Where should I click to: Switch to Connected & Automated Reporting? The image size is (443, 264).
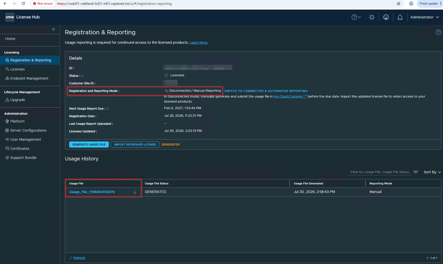pyautogui.click(x=266, y=91)
